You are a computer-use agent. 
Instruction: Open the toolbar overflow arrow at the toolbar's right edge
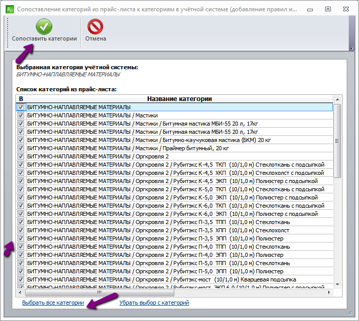pyautogui.click(x=352, y=48)
